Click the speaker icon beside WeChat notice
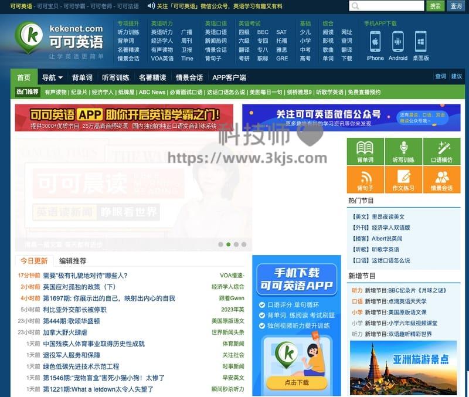This screenshot has height=397, width=469. click(x=151, y=6)
